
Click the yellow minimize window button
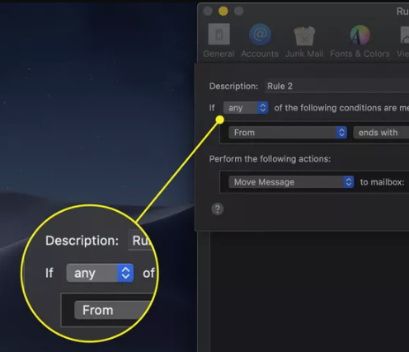223,12
